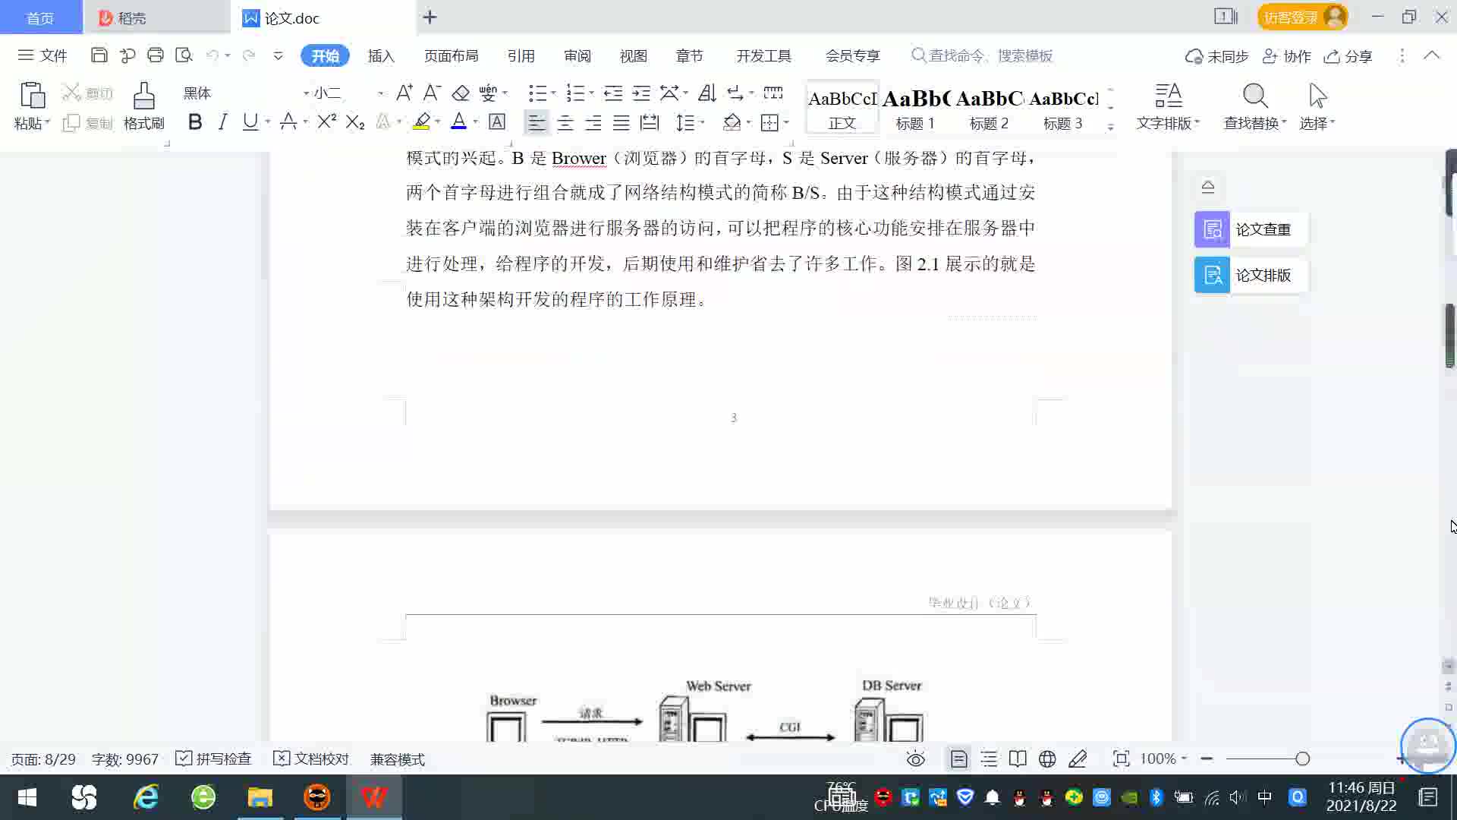The width and height of the screenshot is (1457, 820).
Task: Toggle center text alignment
Action: tap(565, 121)
